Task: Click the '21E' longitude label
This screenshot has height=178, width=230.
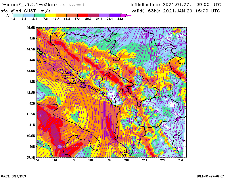Action: click(x=145, y=160)
